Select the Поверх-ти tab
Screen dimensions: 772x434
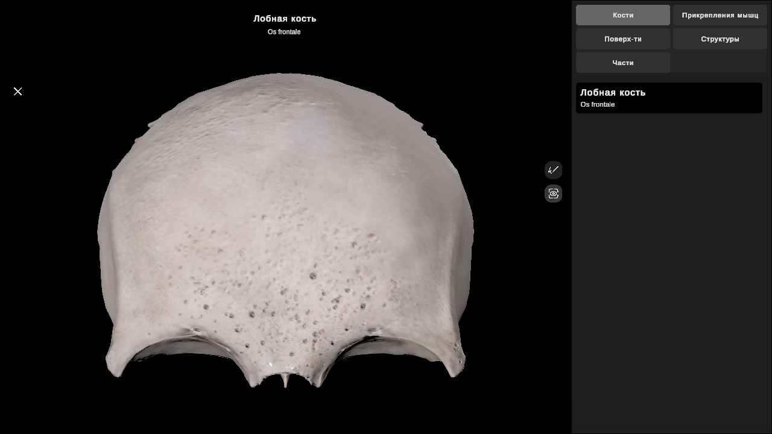[x=623, y=39]
